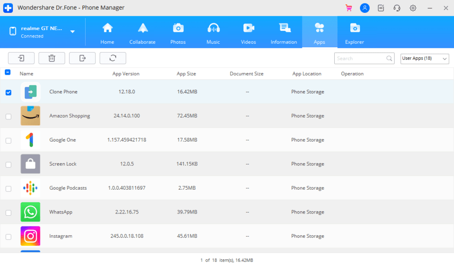Sort by App Size column header
This screenshot has width=454, height=267.
pyautogui.click(x=186, y=74)
